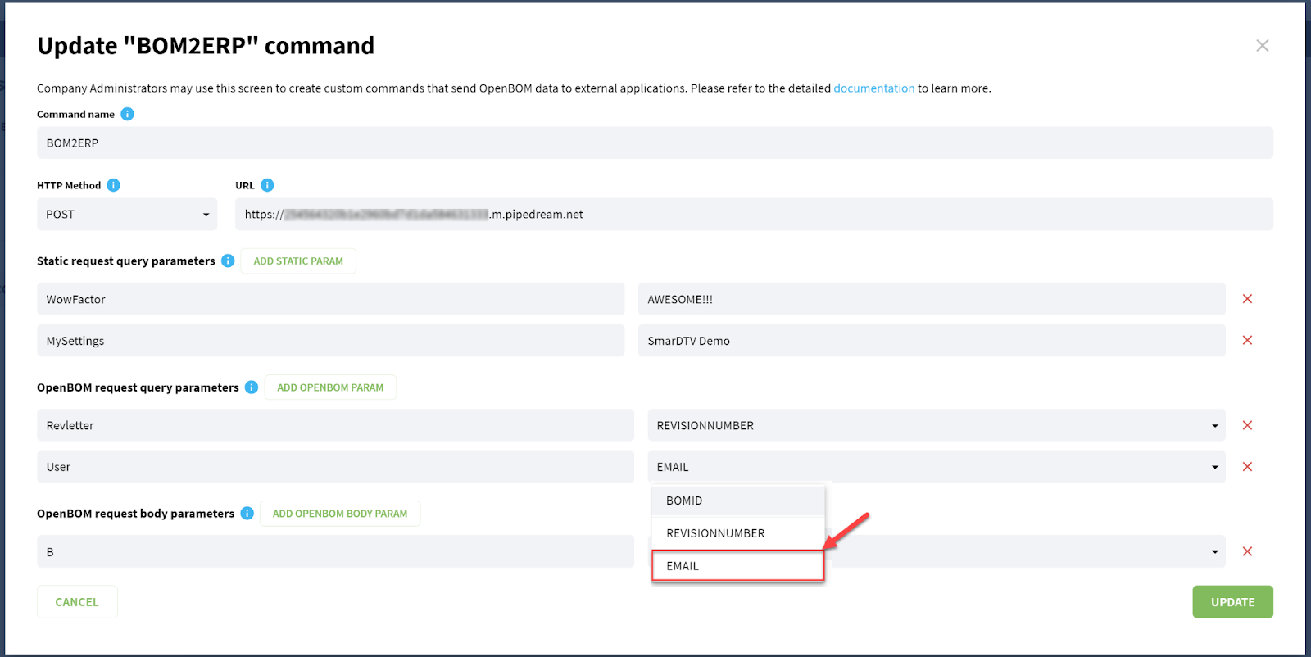This screenshot has width=1311, height=657.
Task: Delete the MySettings static parameter row
Action: point(1247,340)
